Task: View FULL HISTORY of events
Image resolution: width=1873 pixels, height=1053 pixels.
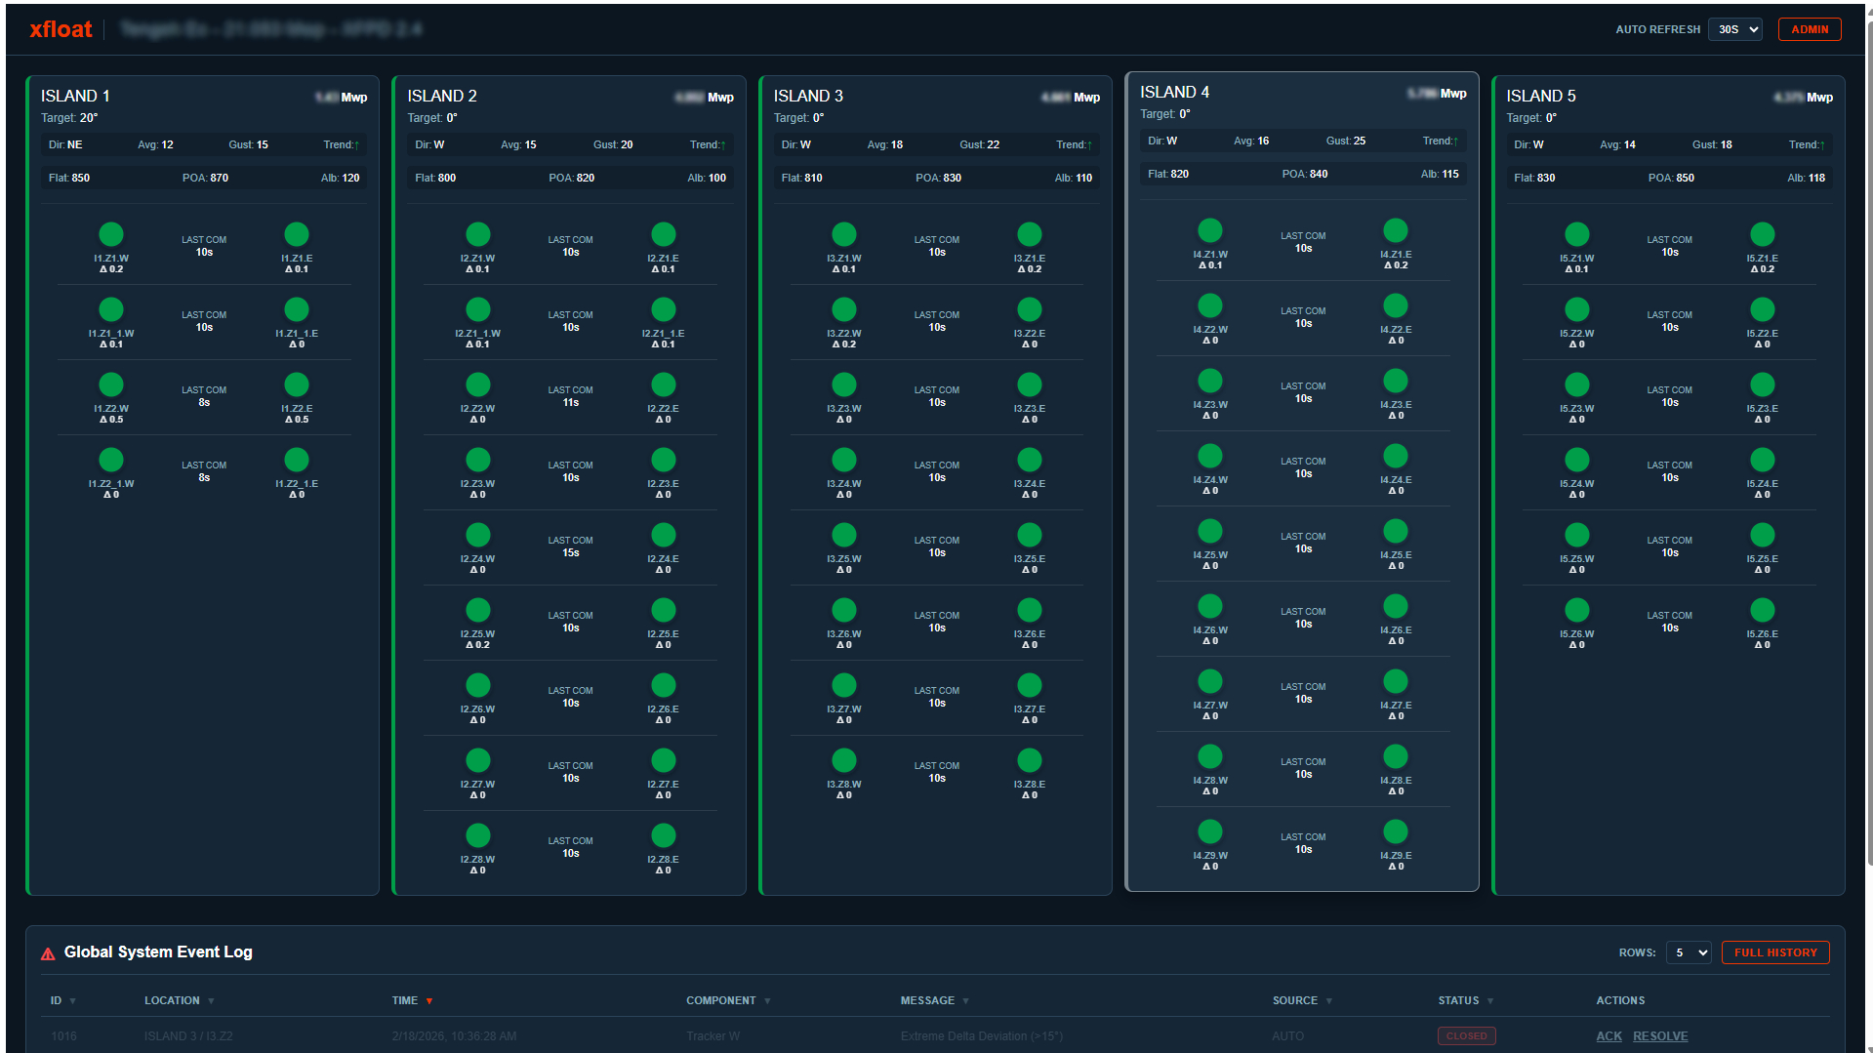Action: pyautogui.click(x=1775, y=952)
